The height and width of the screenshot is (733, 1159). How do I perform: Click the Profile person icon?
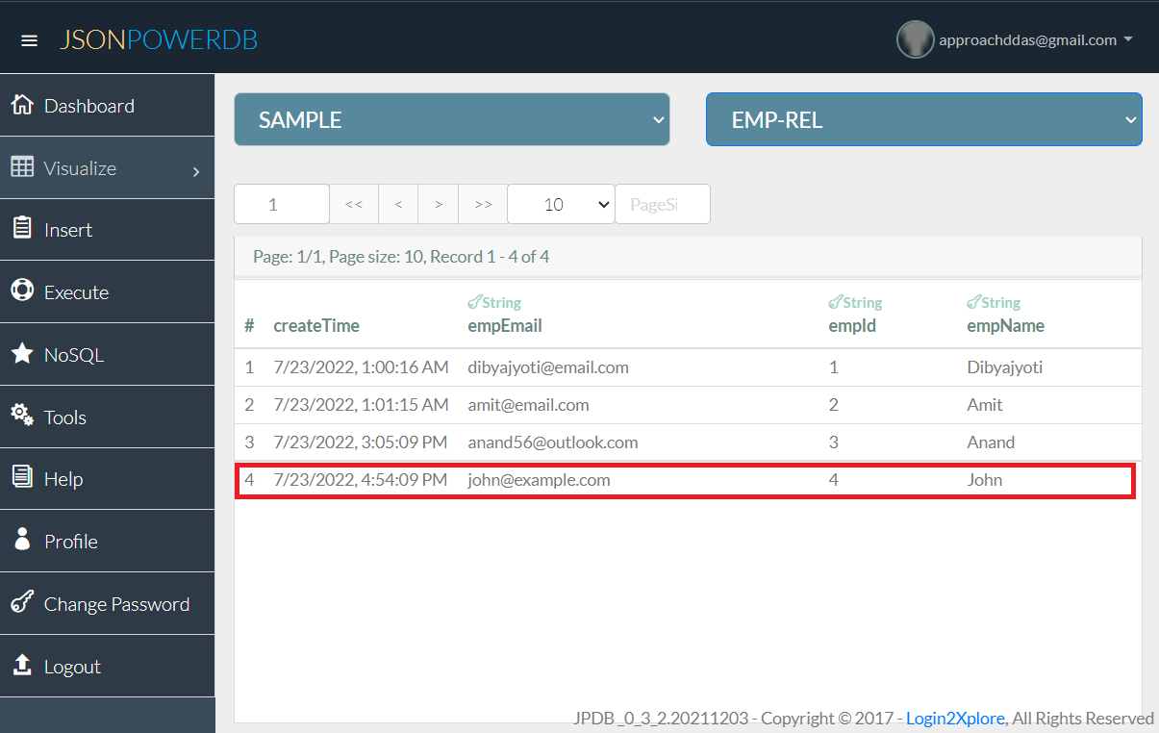[x=22, y=541]
